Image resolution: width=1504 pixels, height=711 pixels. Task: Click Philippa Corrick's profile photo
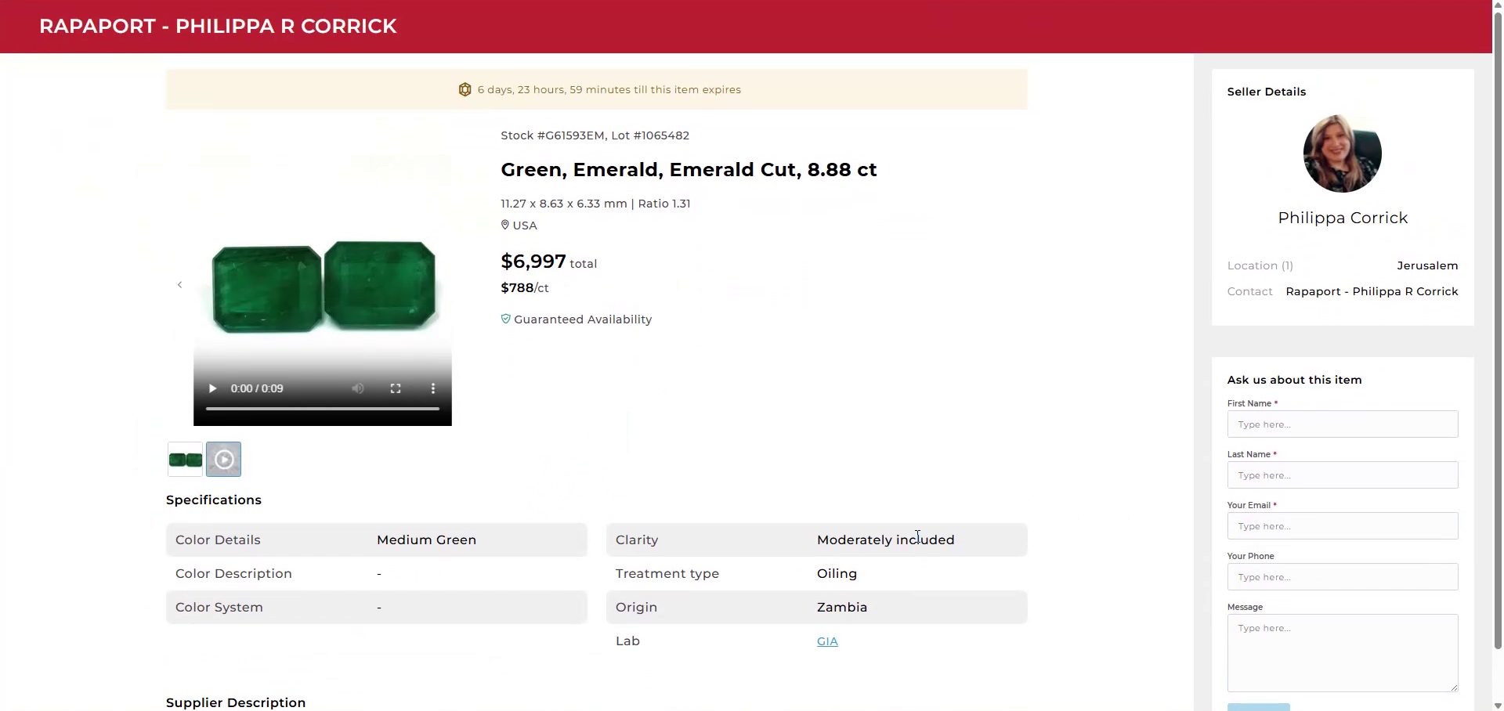coord(1342,153)
